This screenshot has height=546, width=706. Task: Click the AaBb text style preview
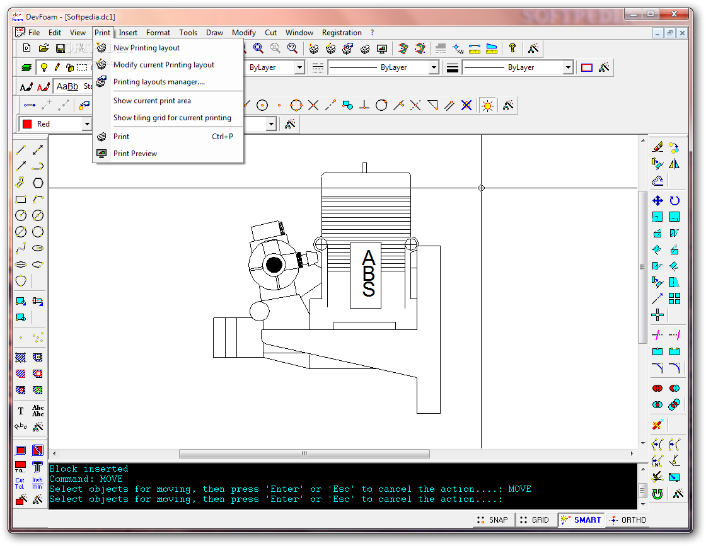pos(67,86)
